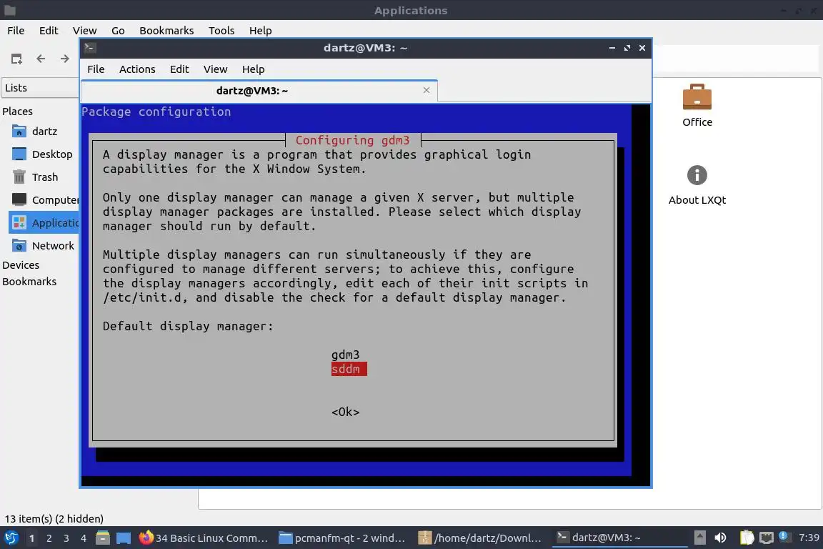The image size is (823, 549).
Task: Open the file manager Edit menu
Action: pos(49,31)
